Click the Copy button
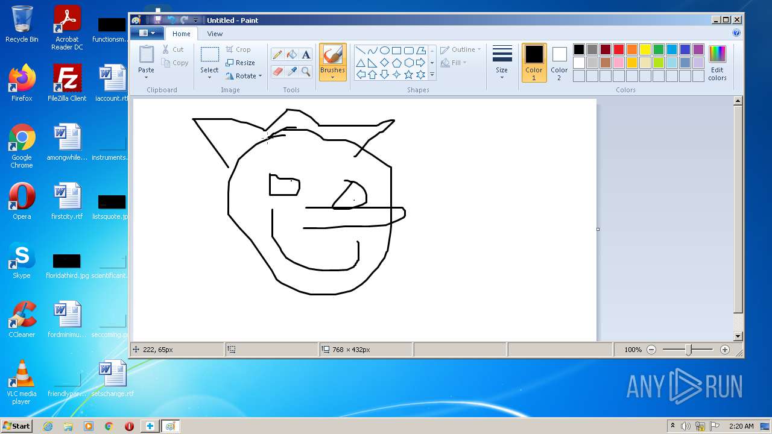This screenshot has height=434, width=772. [175, 63]
